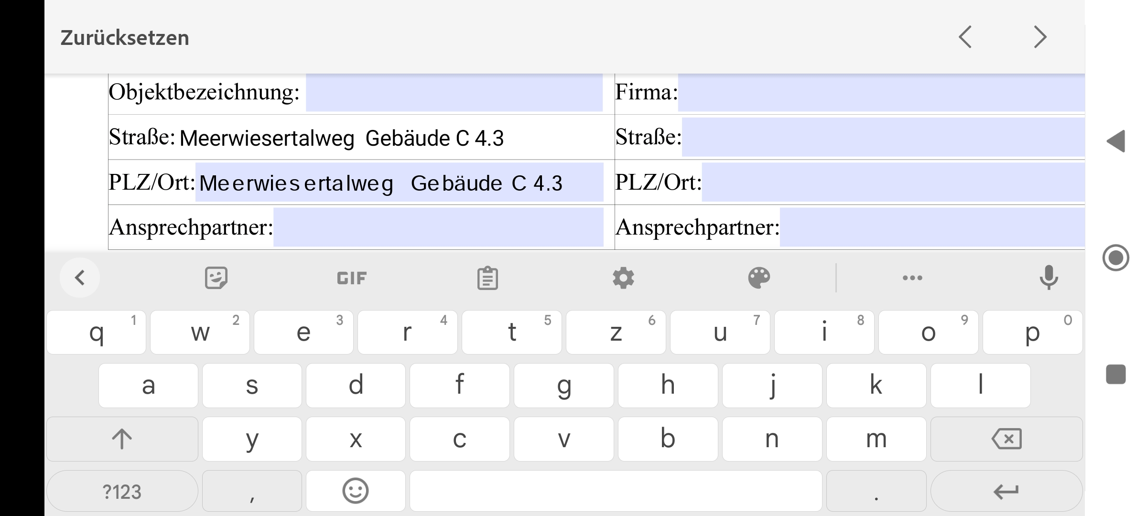Navigate forward using right chevron
The height and width of the screenshot is (516, 1147).
(1039, 37)
